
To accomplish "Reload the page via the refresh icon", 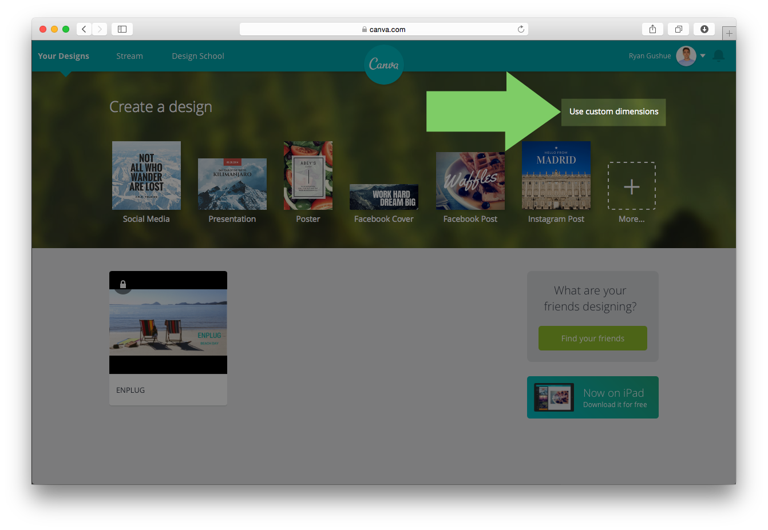I will point(521,29).
